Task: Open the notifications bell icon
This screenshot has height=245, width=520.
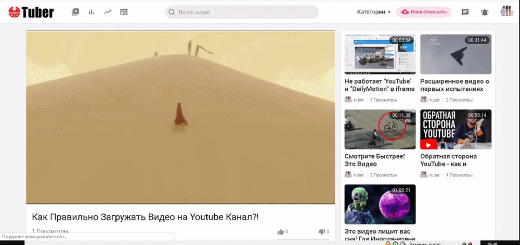Action: click(485, 12)
